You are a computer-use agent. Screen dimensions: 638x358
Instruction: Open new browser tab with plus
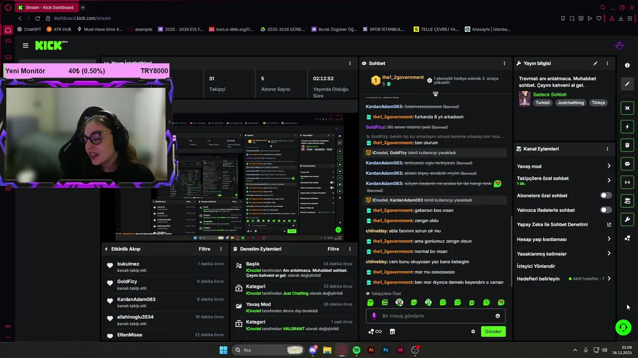(x=83, y=7)
